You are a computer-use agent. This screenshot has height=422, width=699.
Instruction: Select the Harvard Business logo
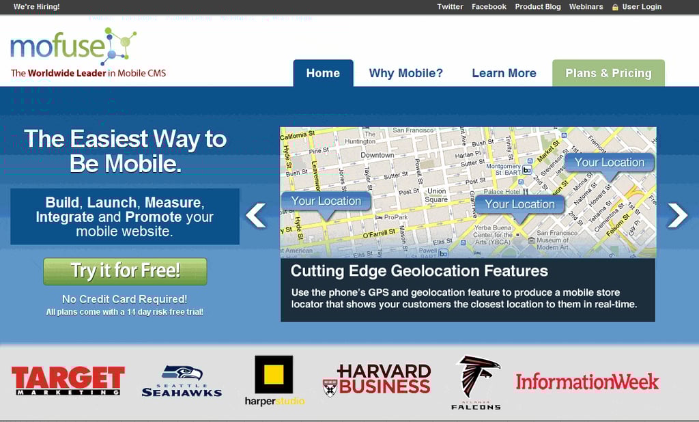pos(377,379)
